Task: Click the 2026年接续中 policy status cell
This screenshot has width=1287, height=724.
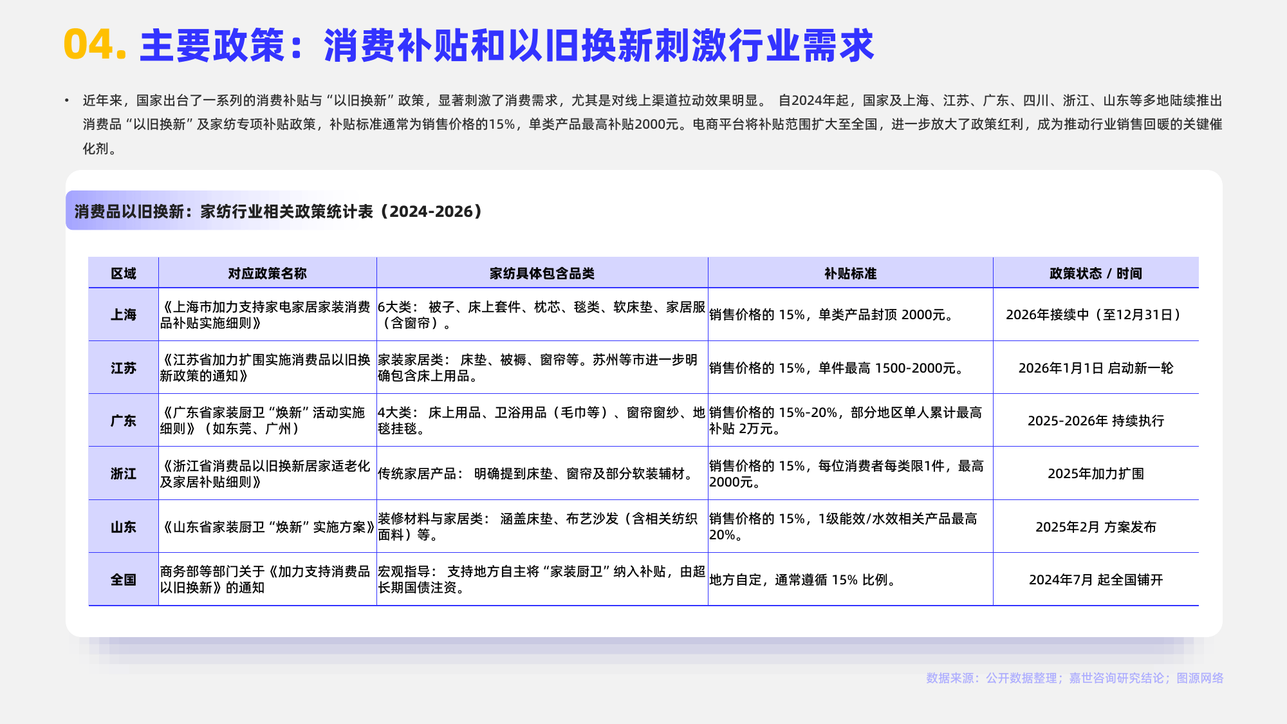Action: pyautogui.click(x=1095, y=315)
